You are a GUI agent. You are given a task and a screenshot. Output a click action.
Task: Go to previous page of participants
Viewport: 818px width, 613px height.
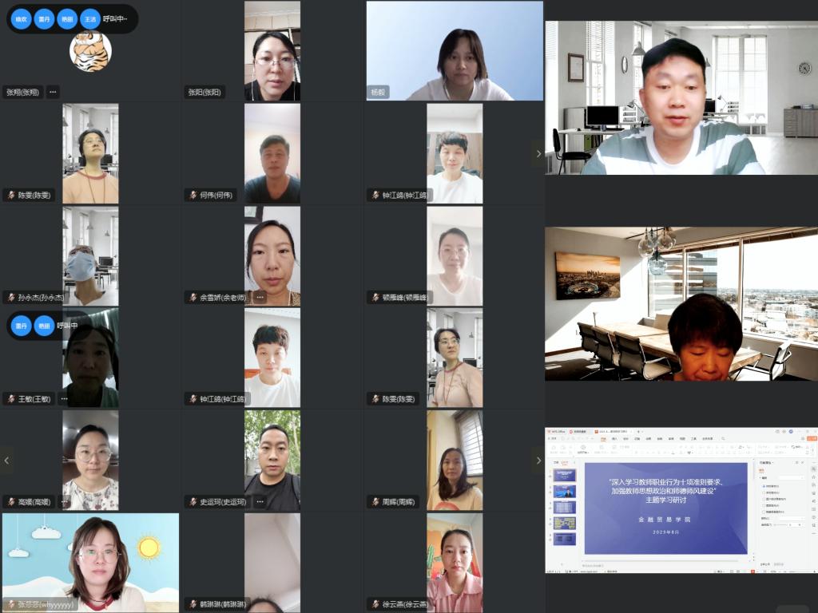point(7,460)
